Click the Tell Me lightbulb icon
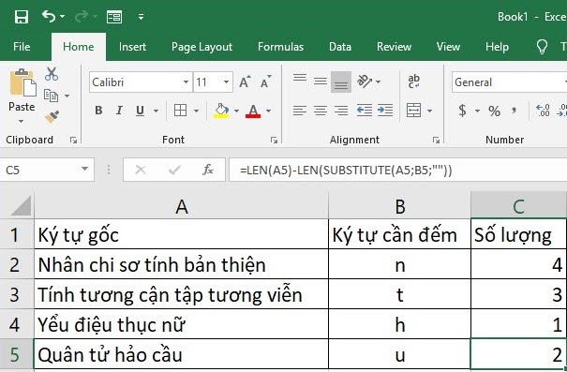This screenshot has height=372, width=567. pos(542,47)
